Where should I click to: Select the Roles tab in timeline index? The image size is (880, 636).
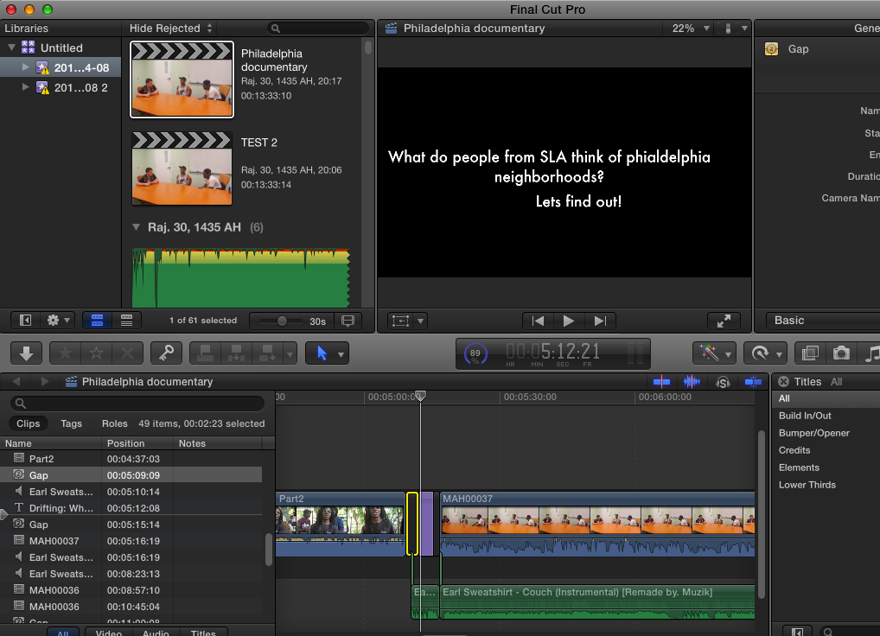(x=114, y=423)
